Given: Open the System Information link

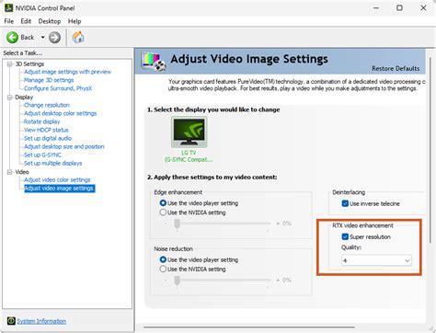Looking at the screenshot, I should pos(41,321).
